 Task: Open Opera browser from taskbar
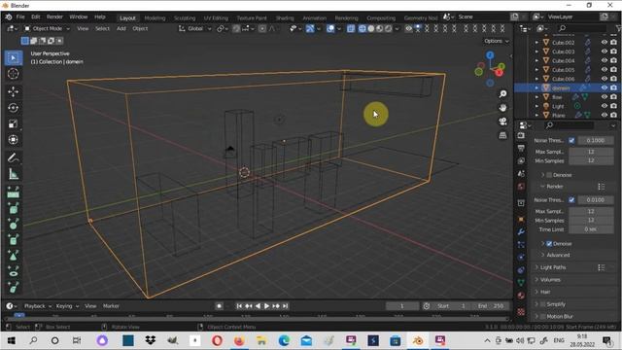point(217,340)
